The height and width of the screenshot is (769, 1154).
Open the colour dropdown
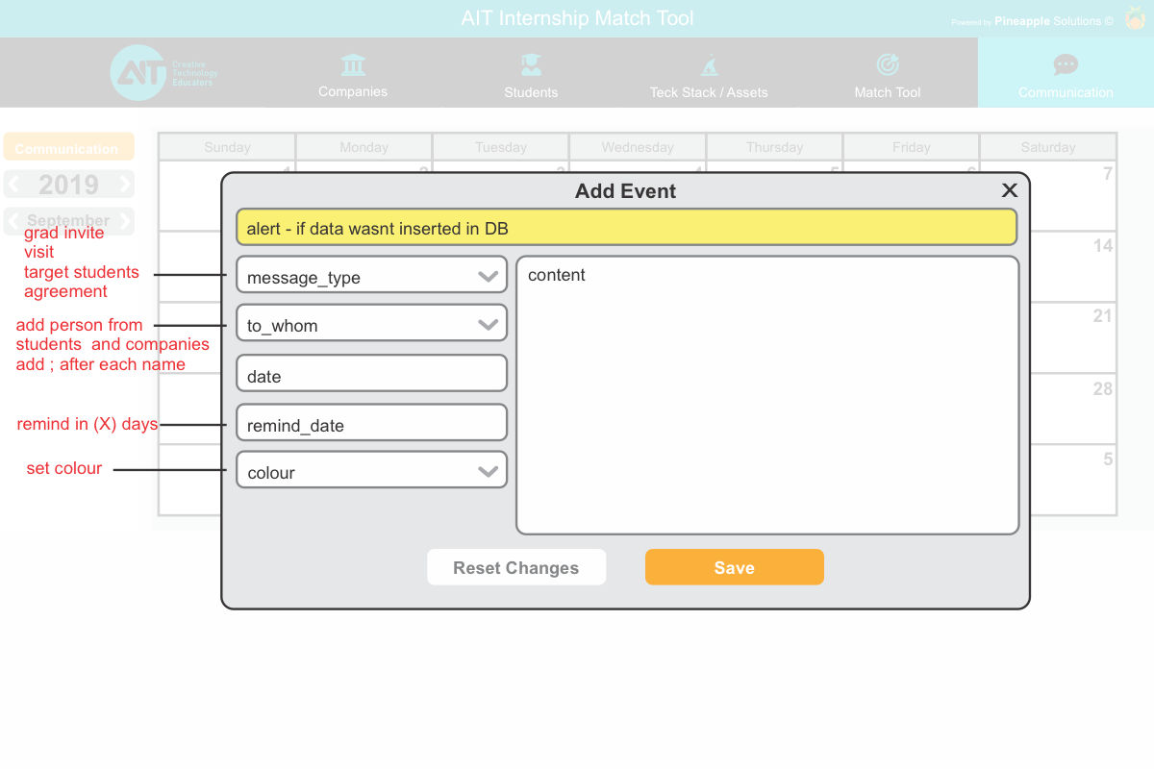pos(488,472)
